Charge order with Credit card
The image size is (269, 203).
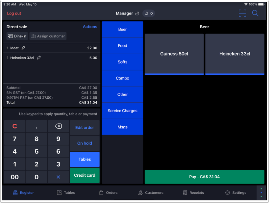[x=85, y=175]
